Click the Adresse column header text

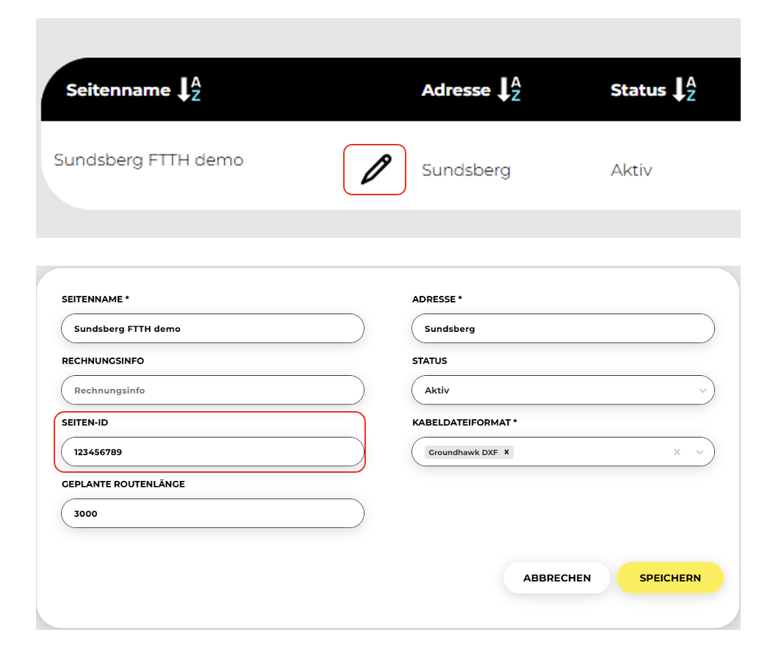[x=456, y=90]
